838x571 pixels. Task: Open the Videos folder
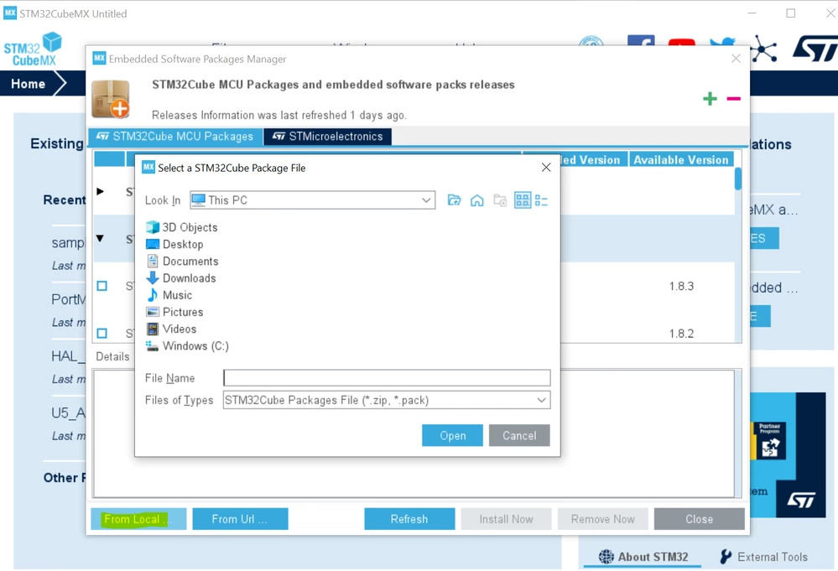coord(171,329)
